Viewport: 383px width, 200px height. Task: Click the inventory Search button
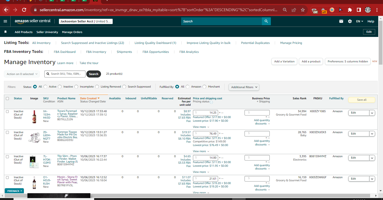pos(94,74)
